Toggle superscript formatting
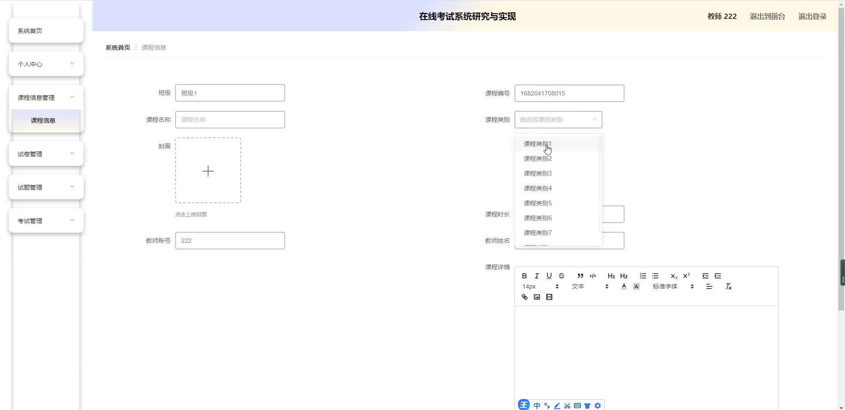The height and width of the screenshot is (410, 845). click(687, 276)
